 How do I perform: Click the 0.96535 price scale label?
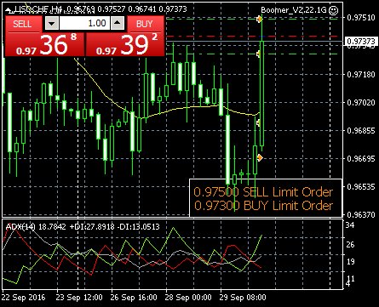point(361,186)
